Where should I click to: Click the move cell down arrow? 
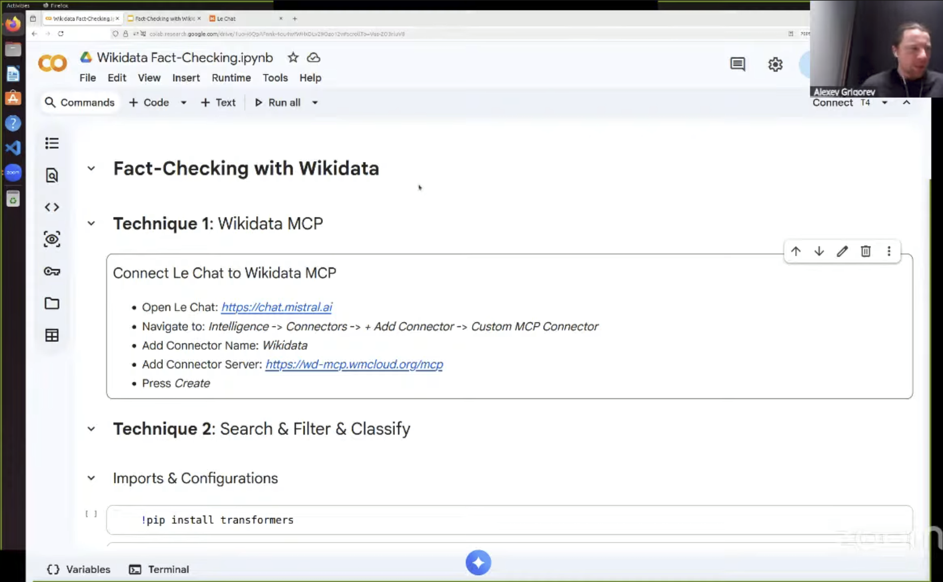[x=819, y=251]
